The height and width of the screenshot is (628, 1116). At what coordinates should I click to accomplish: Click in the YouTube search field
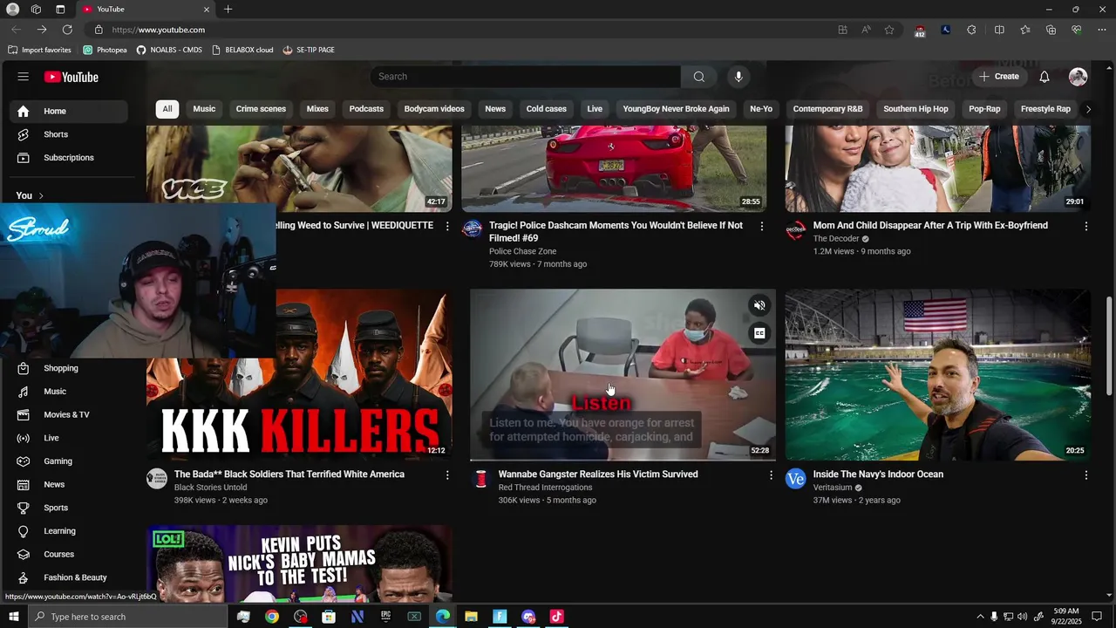click(526, 77)
